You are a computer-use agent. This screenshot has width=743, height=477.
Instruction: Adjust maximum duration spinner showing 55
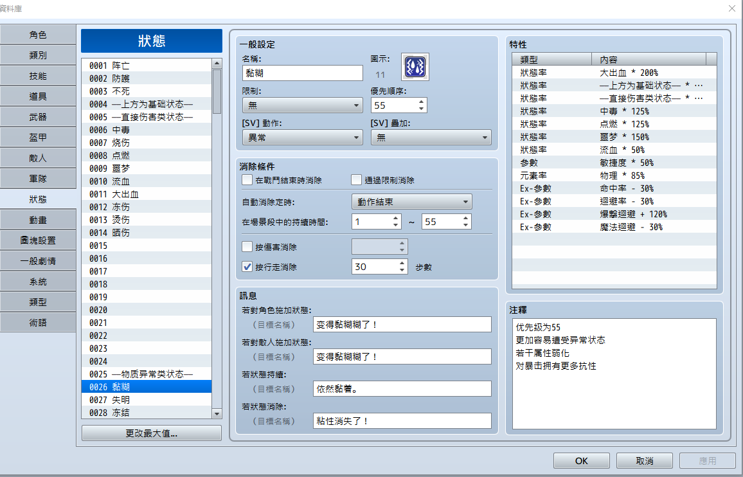[x=446, y=221]
